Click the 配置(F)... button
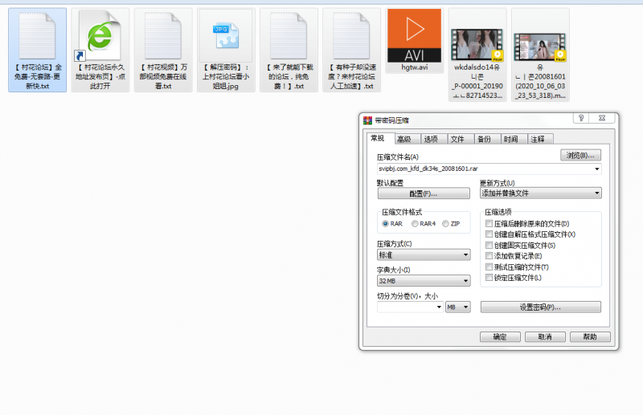The width and height of the screenshot is (643, 415). 424,193
